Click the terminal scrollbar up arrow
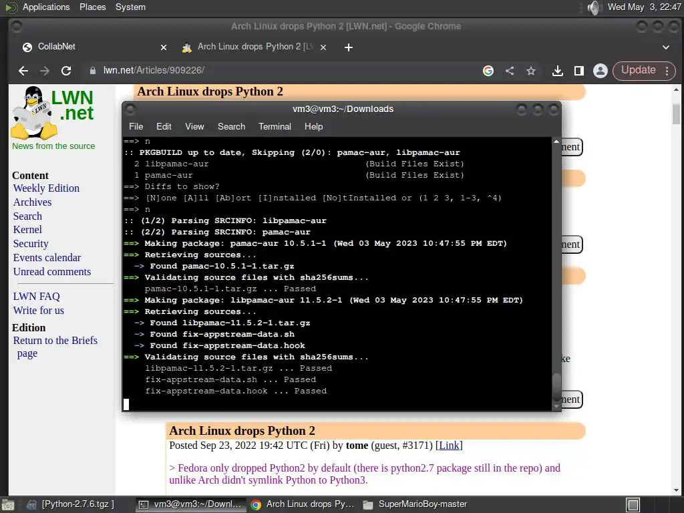Image resolution: width=684 pixels, height=513 pixels. 556,142
